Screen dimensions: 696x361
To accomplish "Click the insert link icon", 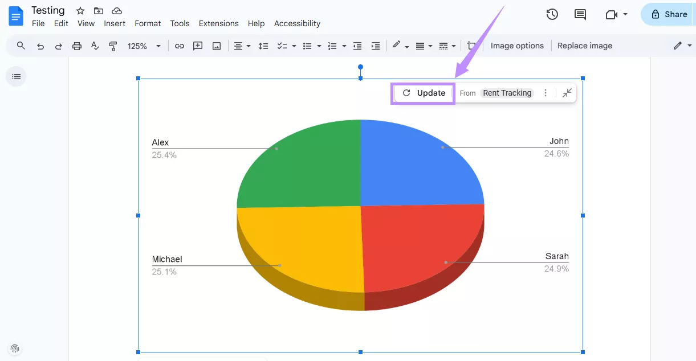I will (180, 46).
